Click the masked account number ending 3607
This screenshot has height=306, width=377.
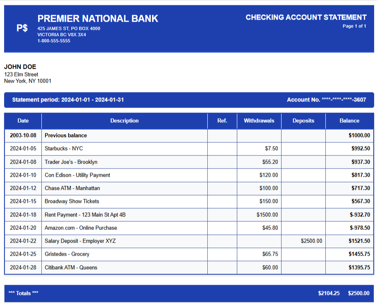tap(326, 100)
